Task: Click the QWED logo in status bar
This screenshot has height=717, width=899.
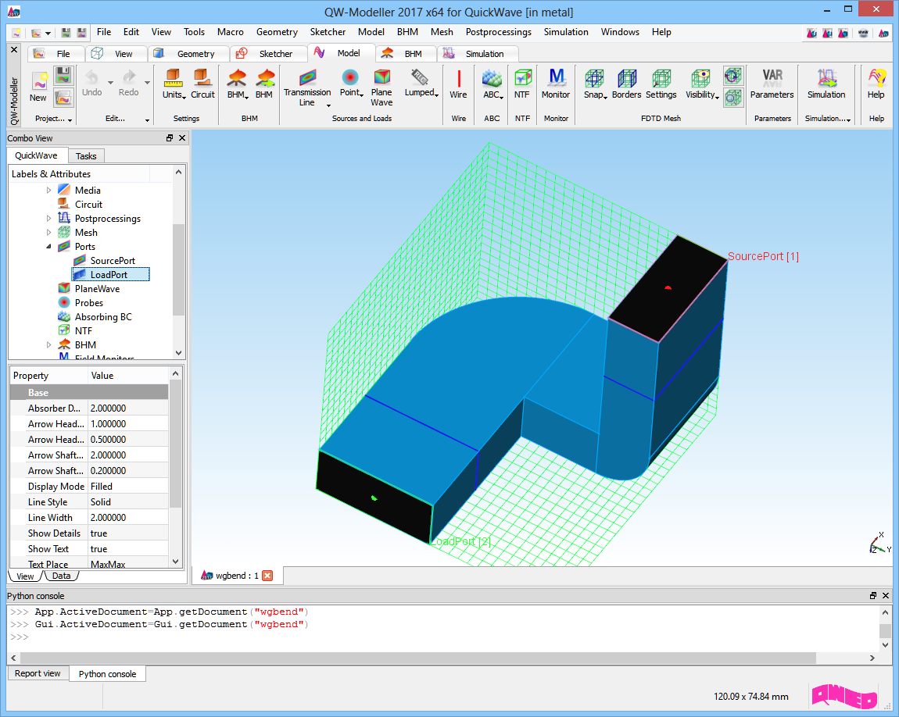Action: 845,697
